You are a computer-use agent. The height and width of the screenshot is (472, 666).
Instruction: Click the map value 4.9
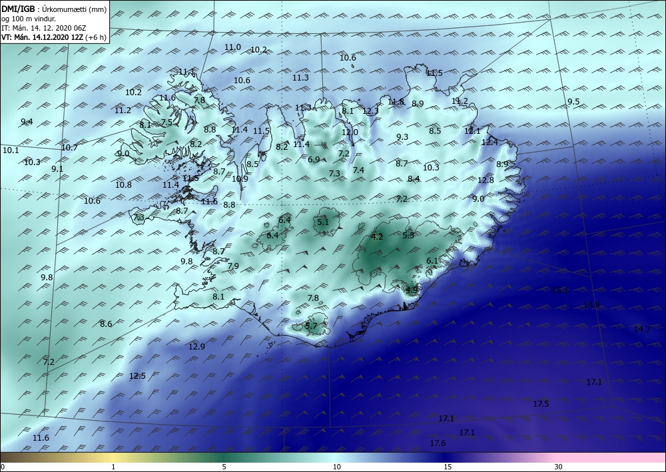tap(412, 290)
